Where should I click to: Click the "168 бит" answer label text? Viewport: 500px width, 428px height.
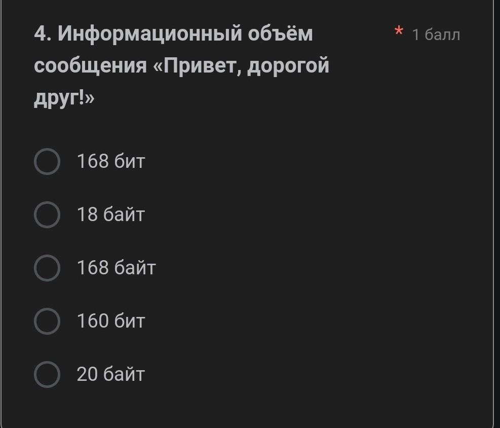(111, 161)
